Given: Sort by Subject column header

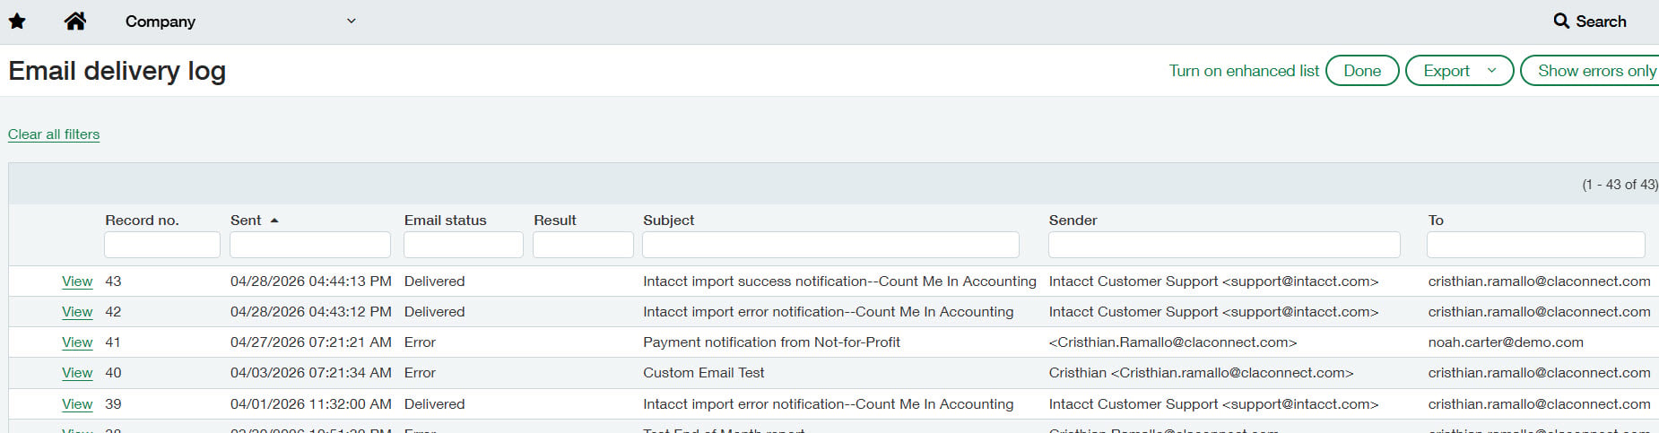Looking at the screenshot, I should (669, 221).
